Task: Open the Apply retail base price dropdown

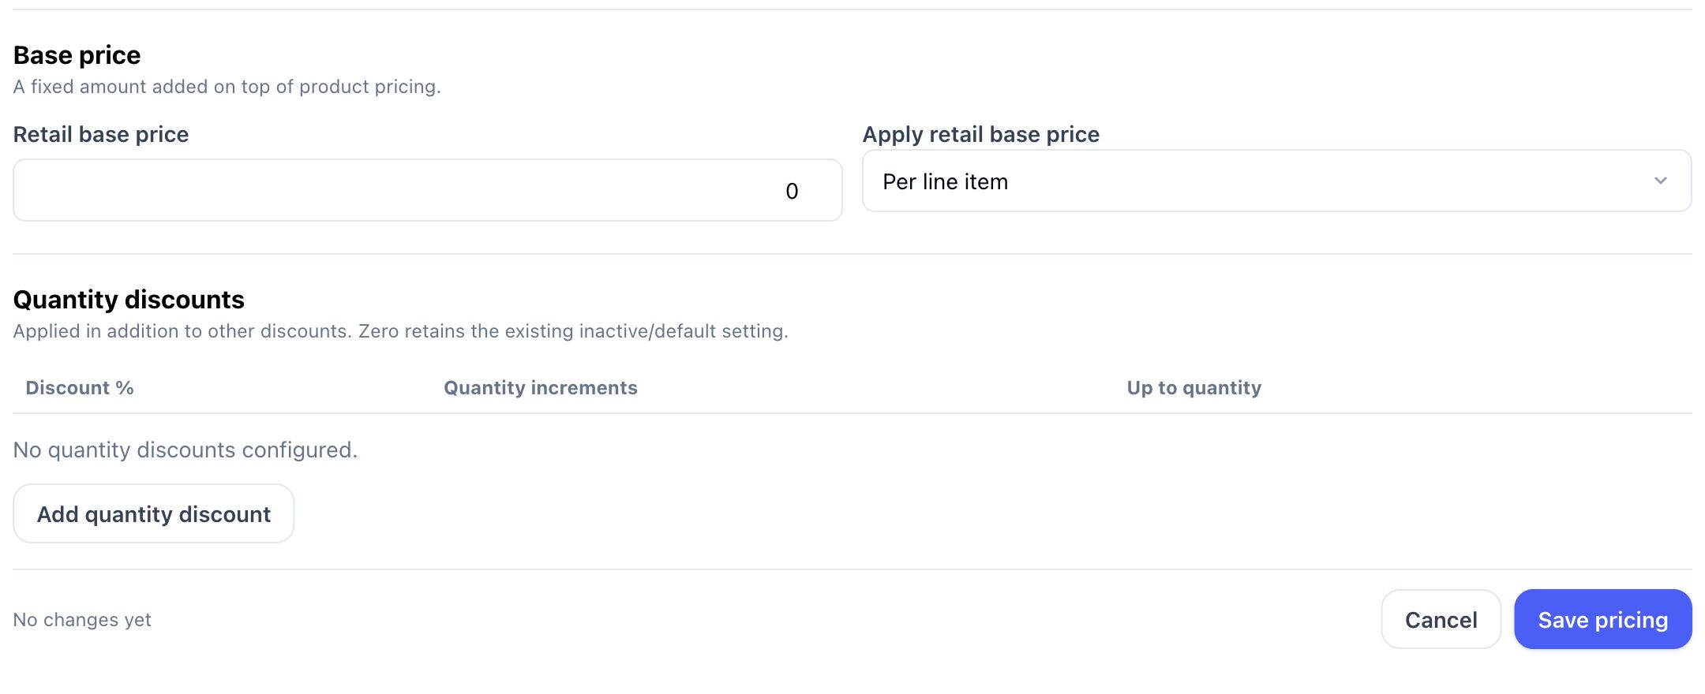Action: pyautogui.click(x=1276, y=181)
